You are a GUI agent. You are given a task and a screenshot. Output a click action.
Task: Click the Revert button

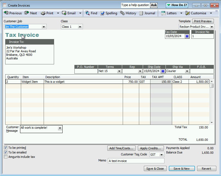tap(206, 169)
